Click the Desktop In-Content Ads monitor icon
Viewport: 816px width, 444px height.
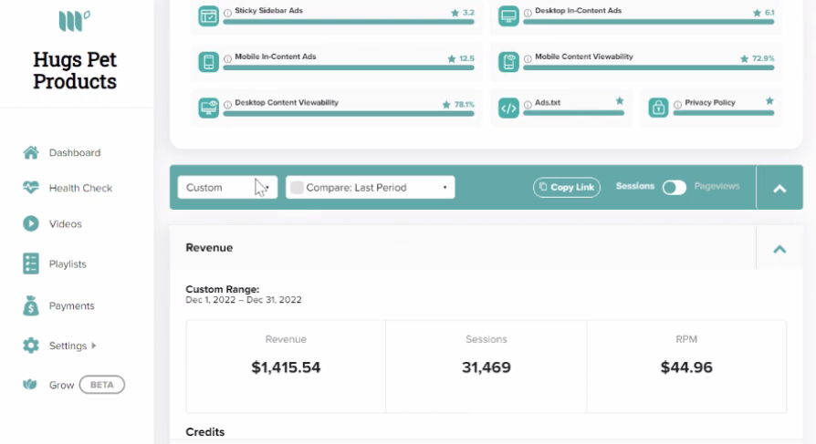[508, 15]
